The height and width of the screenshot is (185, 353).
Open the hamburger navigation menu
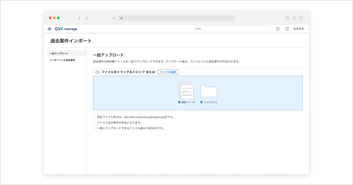(x=49, y=29)
